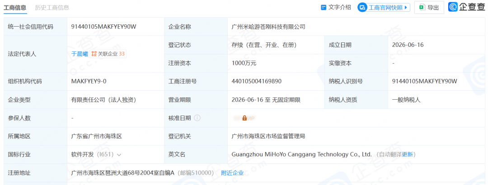Click the VIP lock icon for 核准日期

pos(244,118)
